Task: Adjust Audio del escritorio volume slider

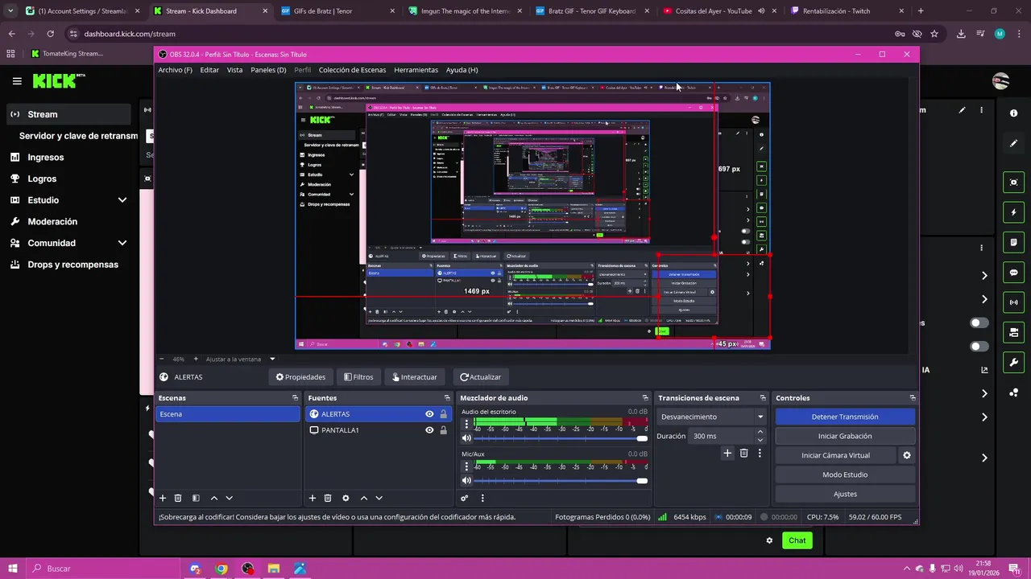Action: click(x=561, y=438)
